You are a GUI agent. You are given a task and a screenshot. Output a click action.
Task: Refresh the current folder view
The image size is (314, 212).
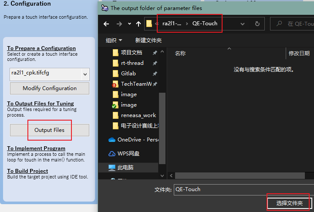[x=257, y=24]
